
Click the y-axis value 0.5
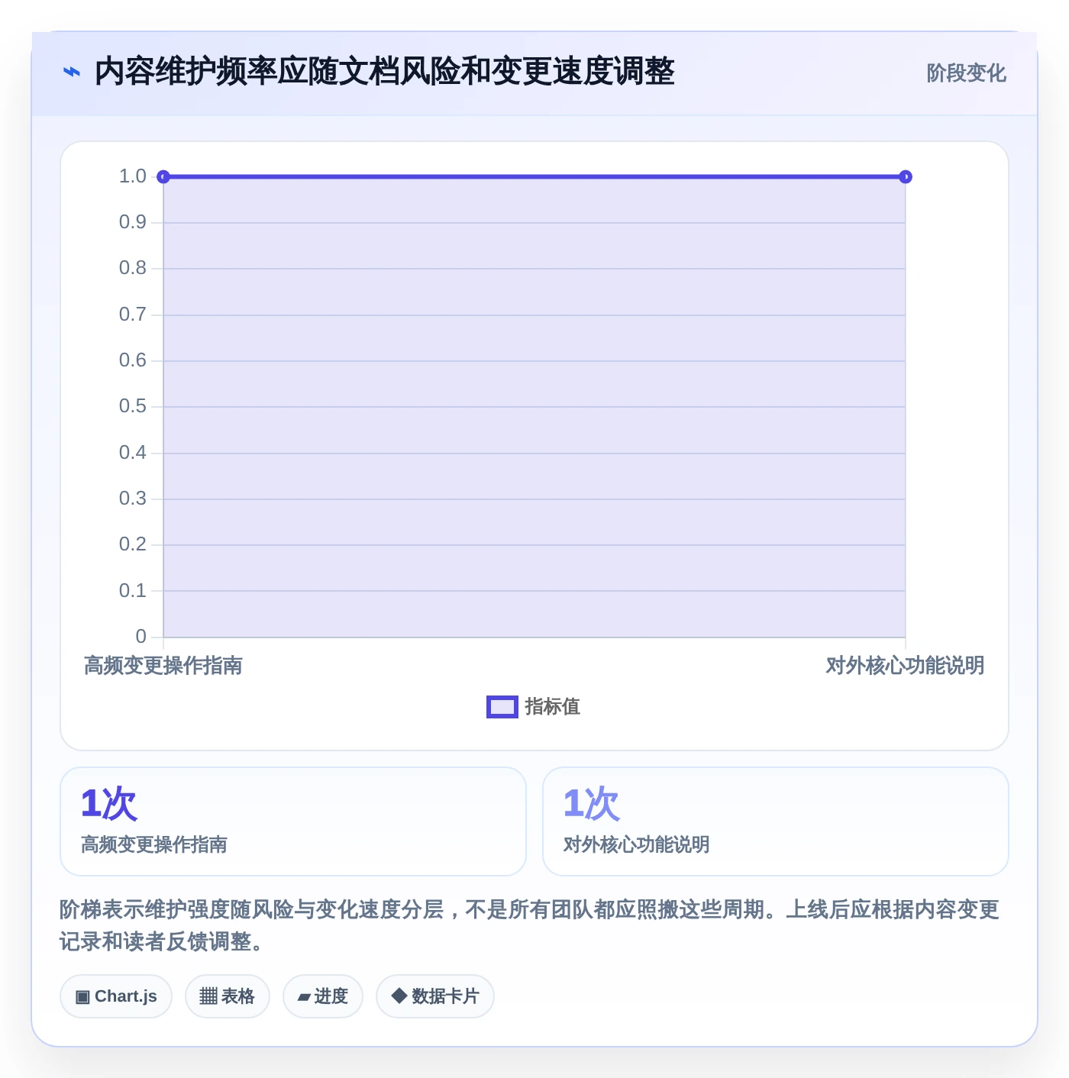[133, 406]
